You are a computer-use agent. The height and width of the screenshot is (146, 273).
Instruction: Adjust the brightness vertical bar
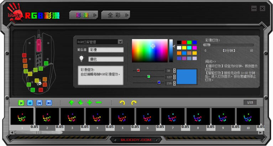171,51
